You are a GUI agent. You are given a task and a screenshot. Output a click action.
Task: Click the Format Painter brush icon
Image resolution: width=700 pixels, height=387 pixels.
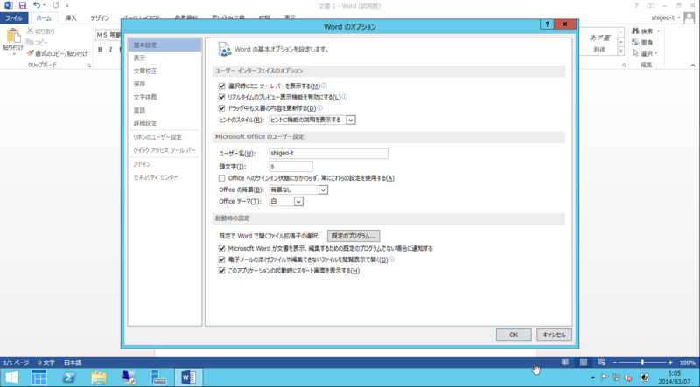(x=30, y=53)
